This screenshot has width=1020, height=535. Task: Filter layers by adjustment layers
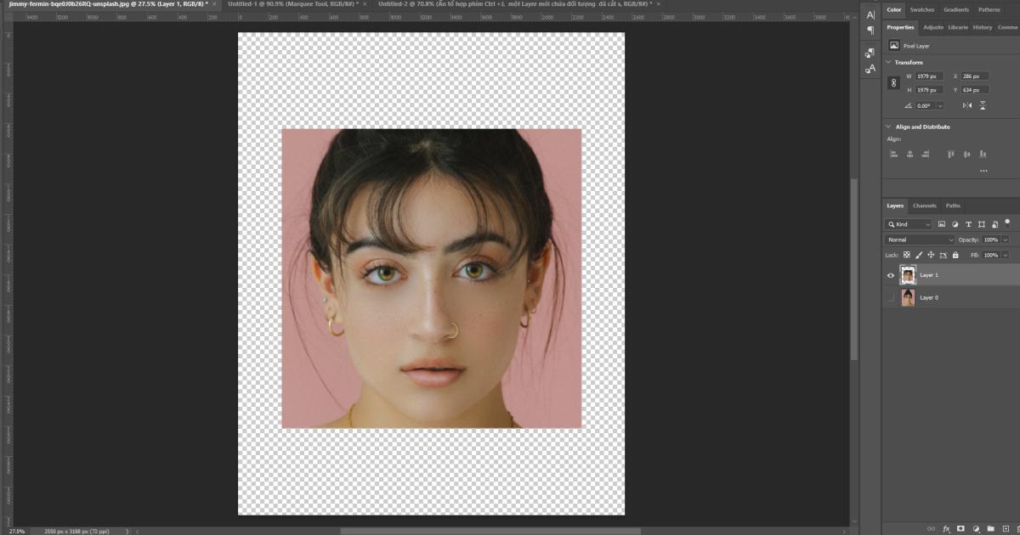tap(955, 224)
